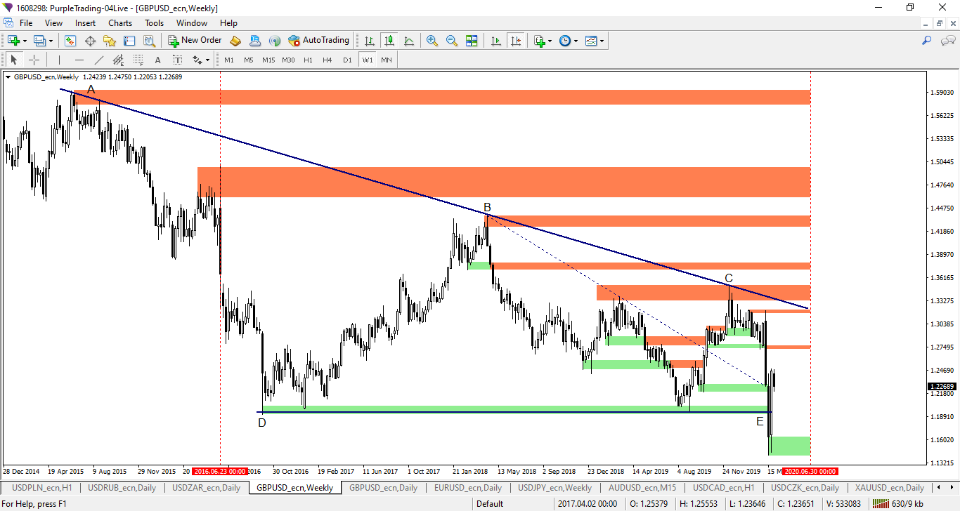Image resolution: width=960 pixels, height=511 pixels.
Task: Open the Tools menu
Action: [154, 23]
